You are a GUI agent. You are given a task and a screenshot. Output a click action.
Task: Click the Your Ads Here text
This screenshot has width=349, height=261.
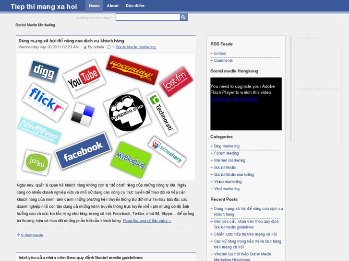point(308,38)
